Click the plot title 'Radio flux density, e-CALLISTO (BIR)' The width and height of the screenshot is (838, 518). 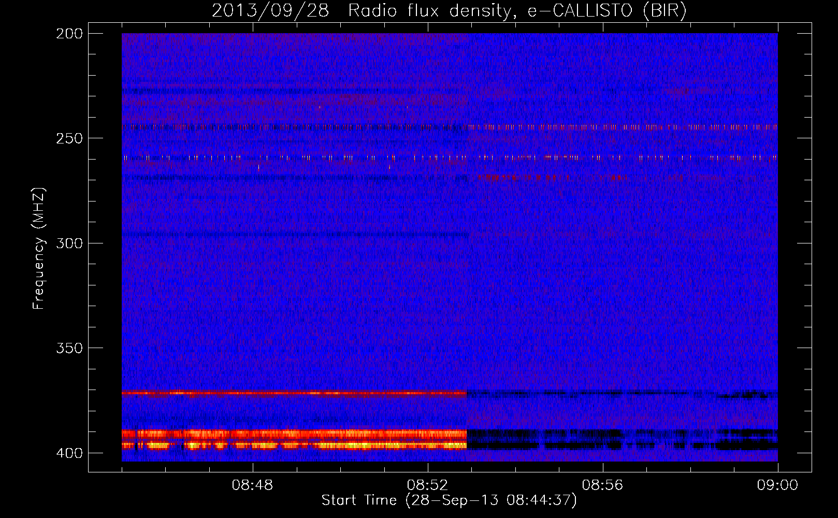(517, 10)
